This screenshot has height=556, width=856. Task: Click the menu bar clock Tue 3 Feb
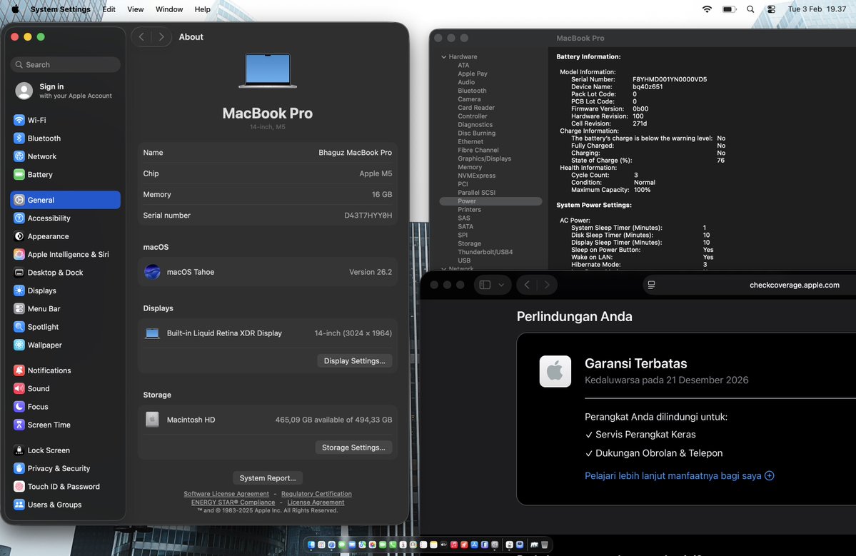(x=817, y=9)
